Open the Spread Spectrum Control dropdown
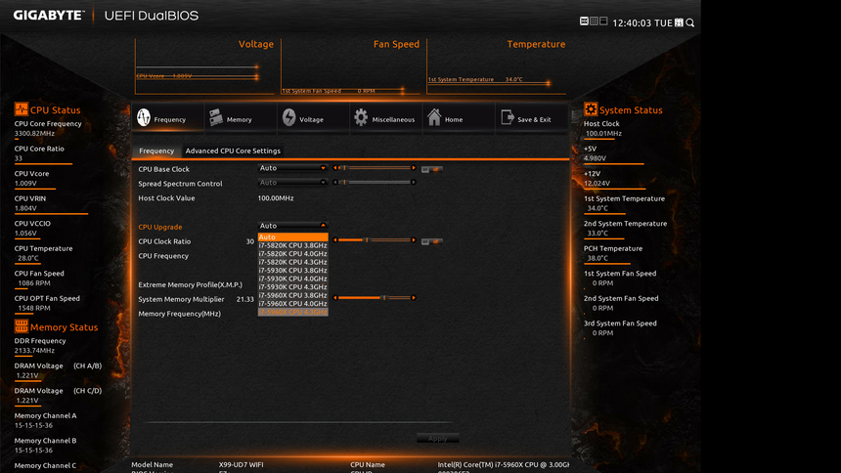Viewport: 841px width, 473px height. (292, 183)
